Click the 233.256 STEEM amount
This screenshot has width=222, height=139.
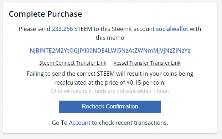[62, 29]
